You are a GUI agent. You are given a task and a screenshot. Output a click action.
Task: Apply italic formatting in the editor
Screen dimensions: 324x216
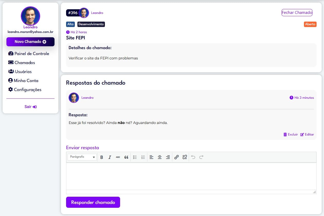coord(110,157)
